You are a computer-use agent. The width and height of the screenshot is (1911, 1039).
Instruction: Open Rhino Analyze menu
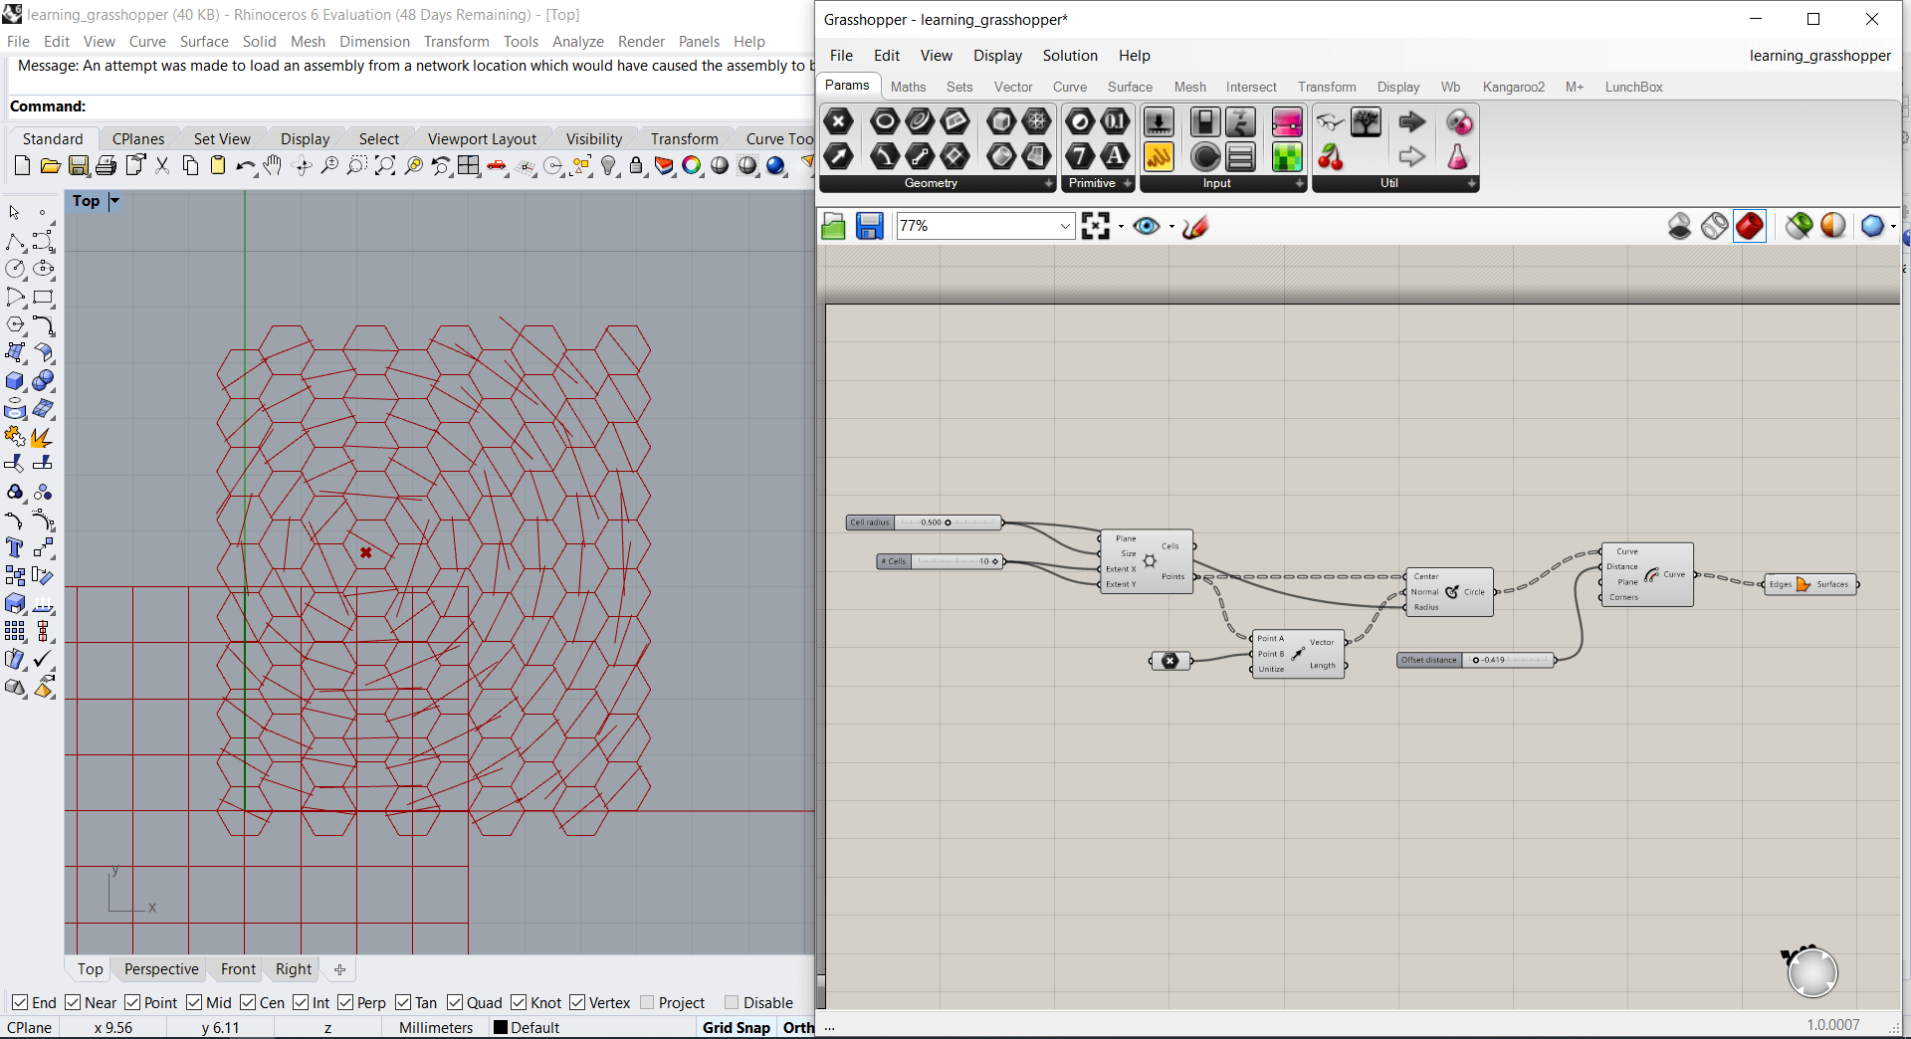[578, 41]
